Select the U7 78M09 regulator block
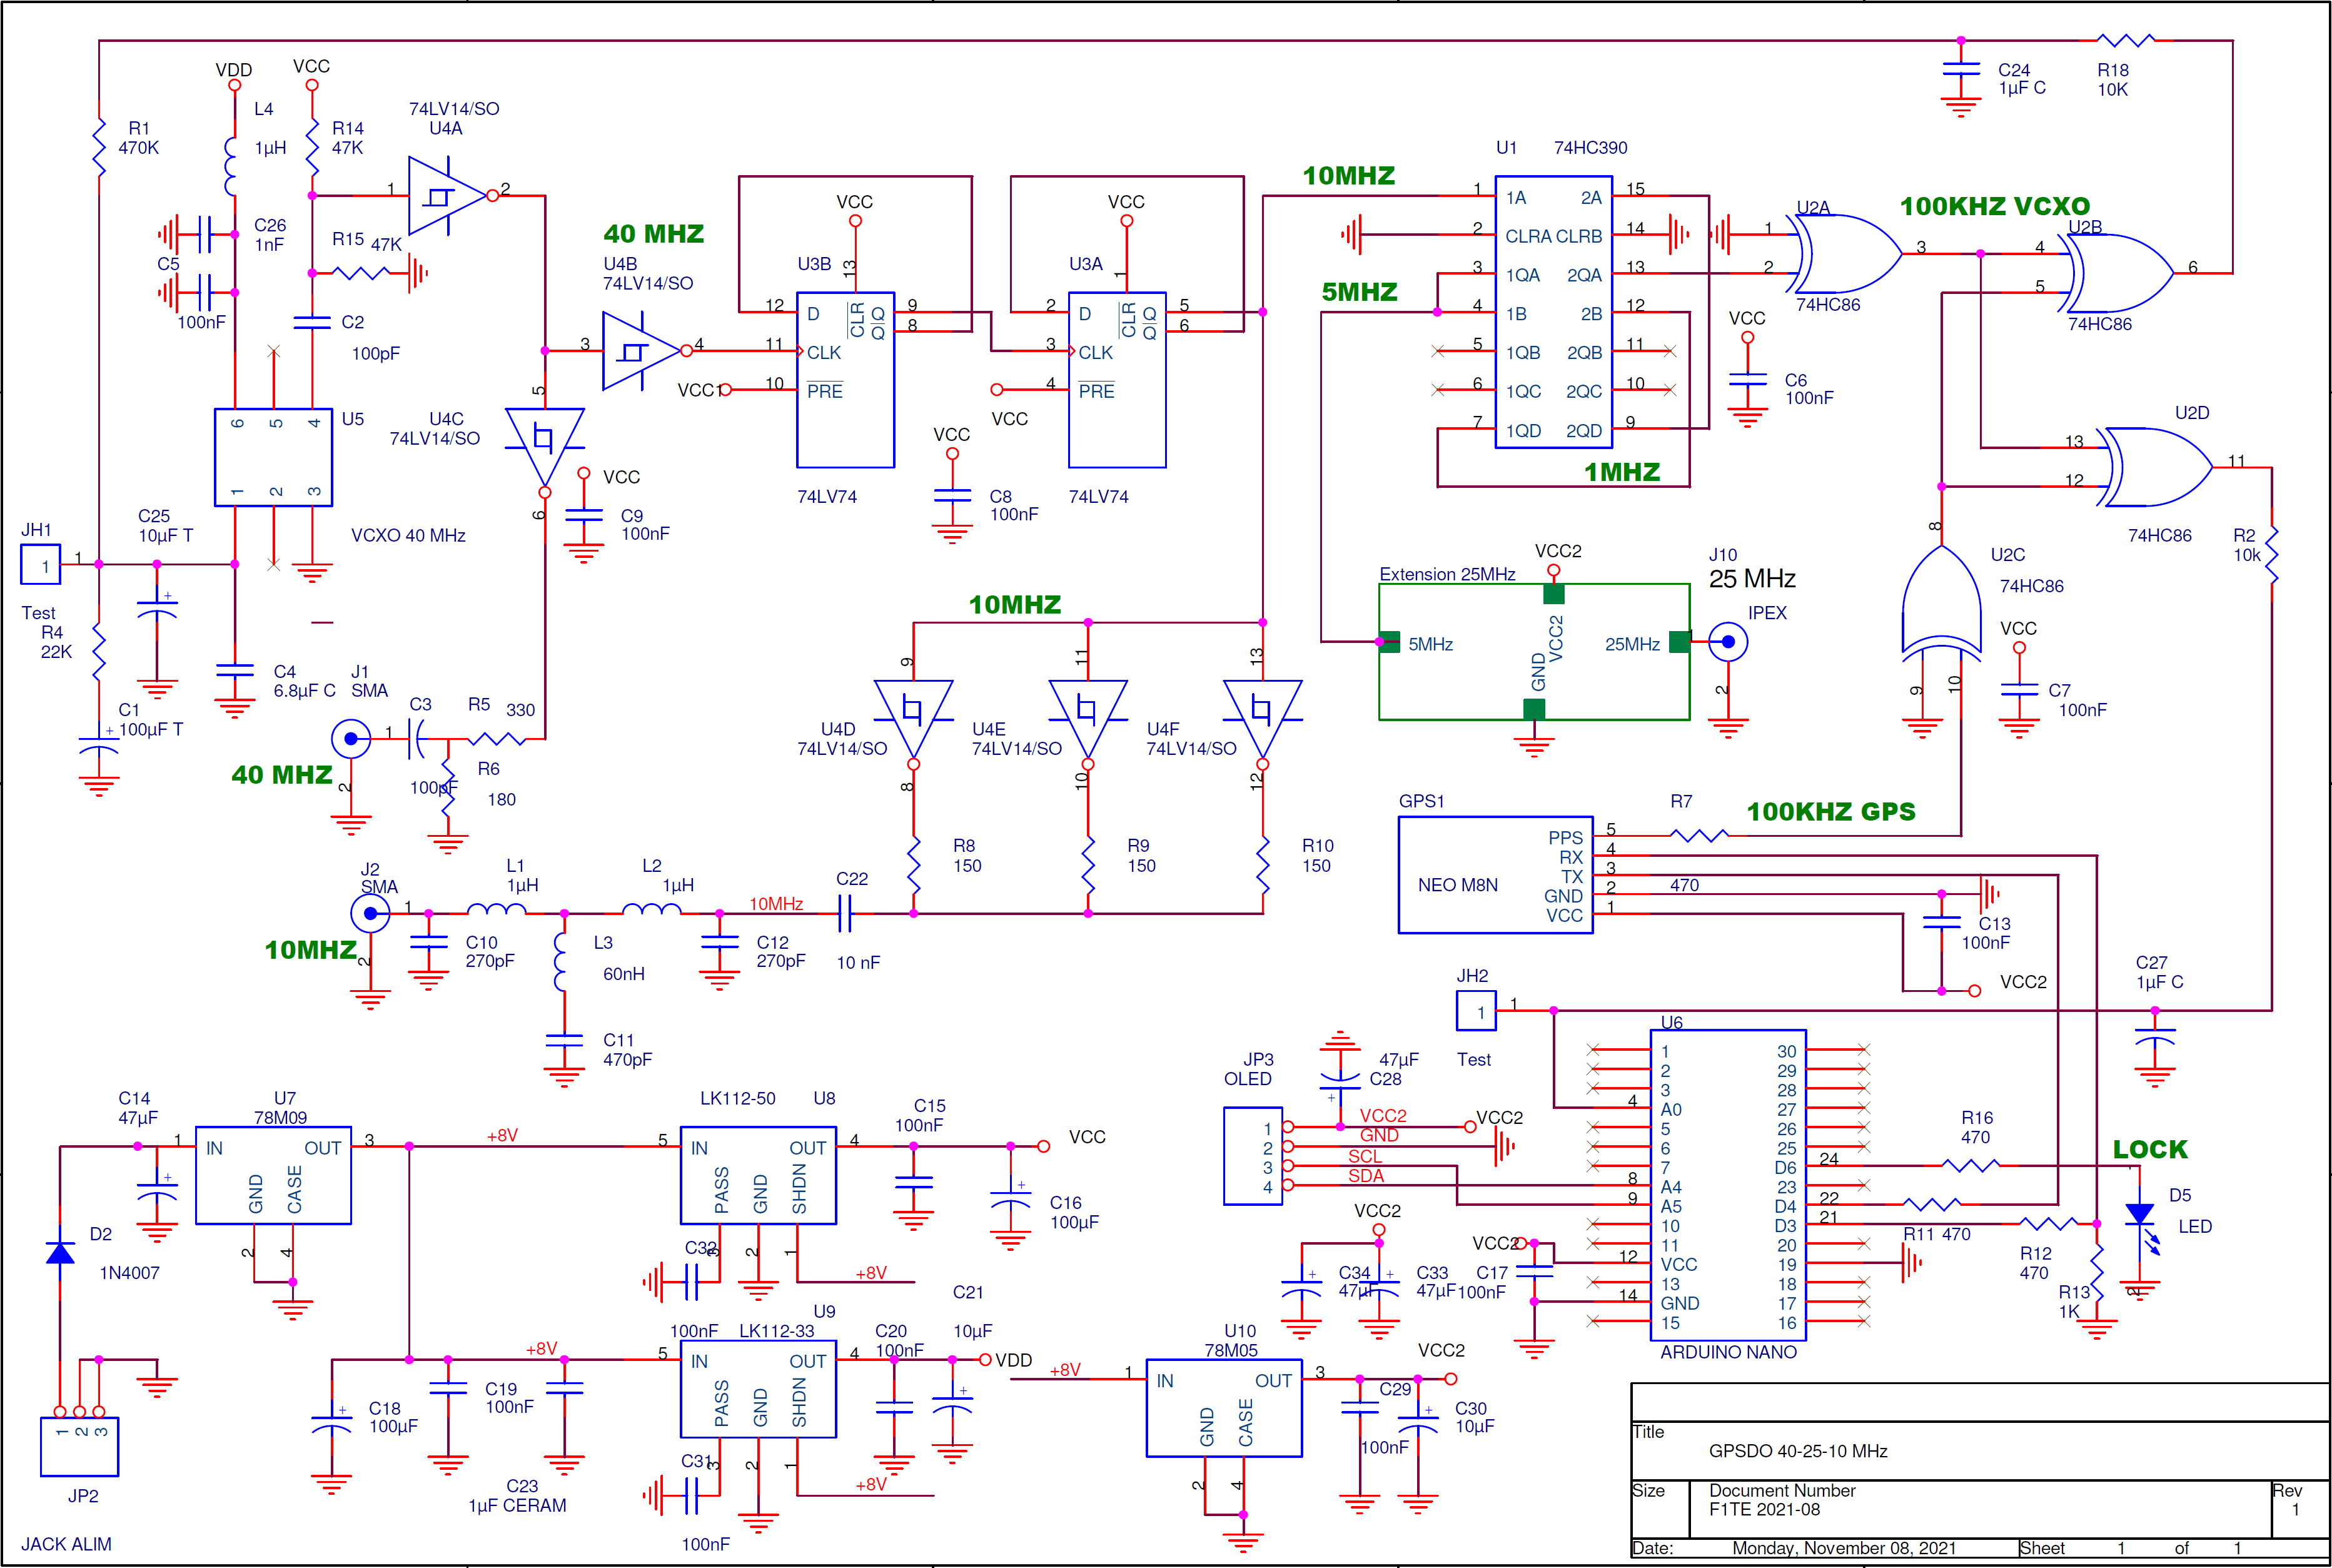This screenshot has width=2332, height=1568. point(273,1175)
